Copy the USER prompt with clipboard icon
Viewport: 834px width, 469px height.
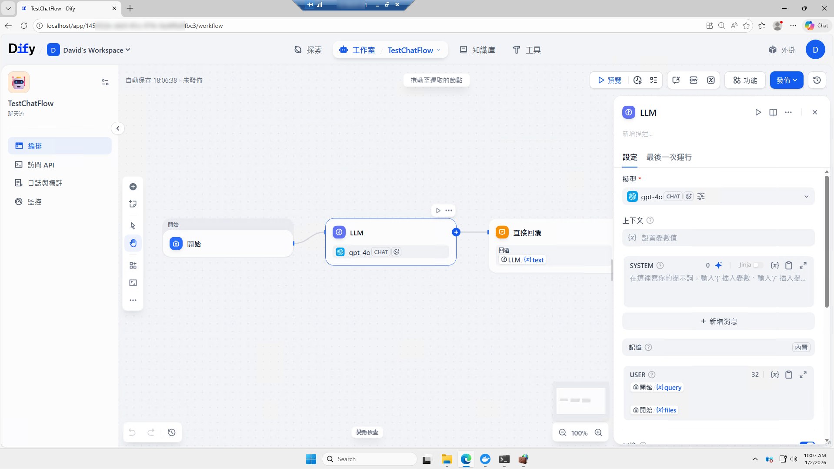tap(789, 374)
